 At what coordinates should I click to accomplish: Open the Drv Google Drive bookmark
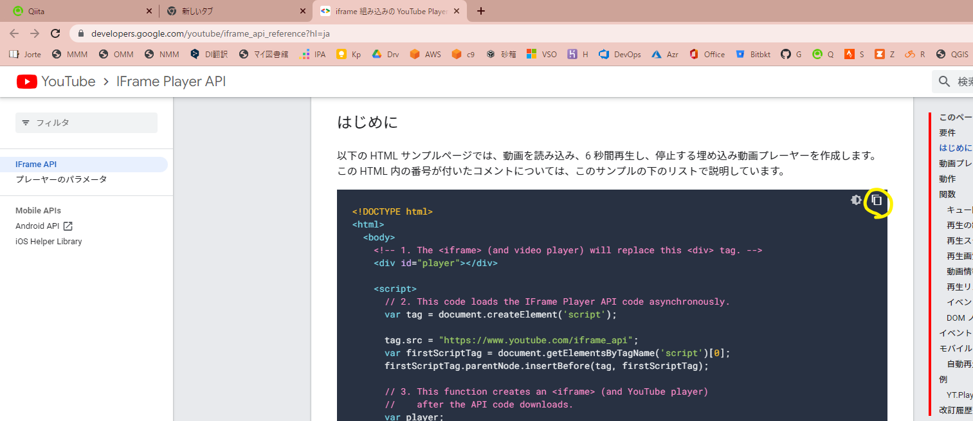coord(386,55)
